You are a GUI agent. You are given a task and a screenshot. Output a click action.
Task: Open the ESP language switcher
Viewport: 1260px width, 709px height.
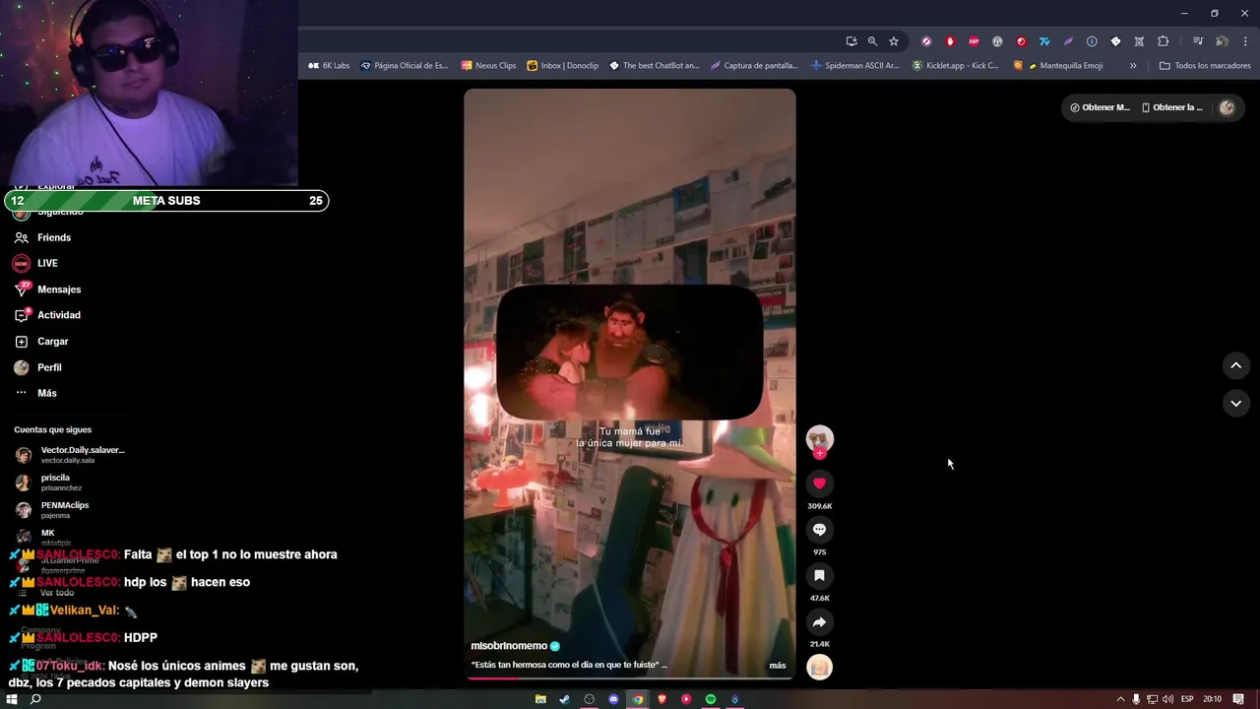[x=1187, y=699]
